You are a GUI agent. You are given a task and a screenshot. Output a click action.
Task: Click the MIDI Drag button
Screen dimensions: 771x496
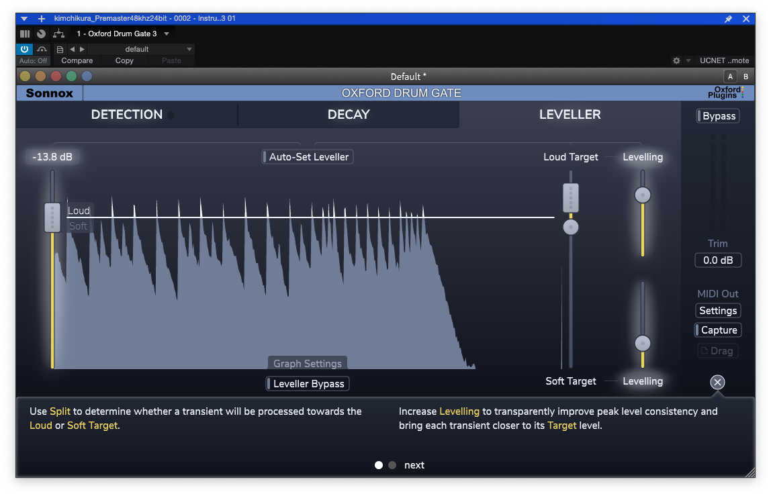click(718, 351)
